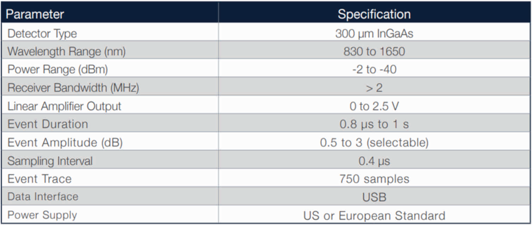Click the Specification column header
Viewport: 532px width, 225px height.
tap(374, 14)
